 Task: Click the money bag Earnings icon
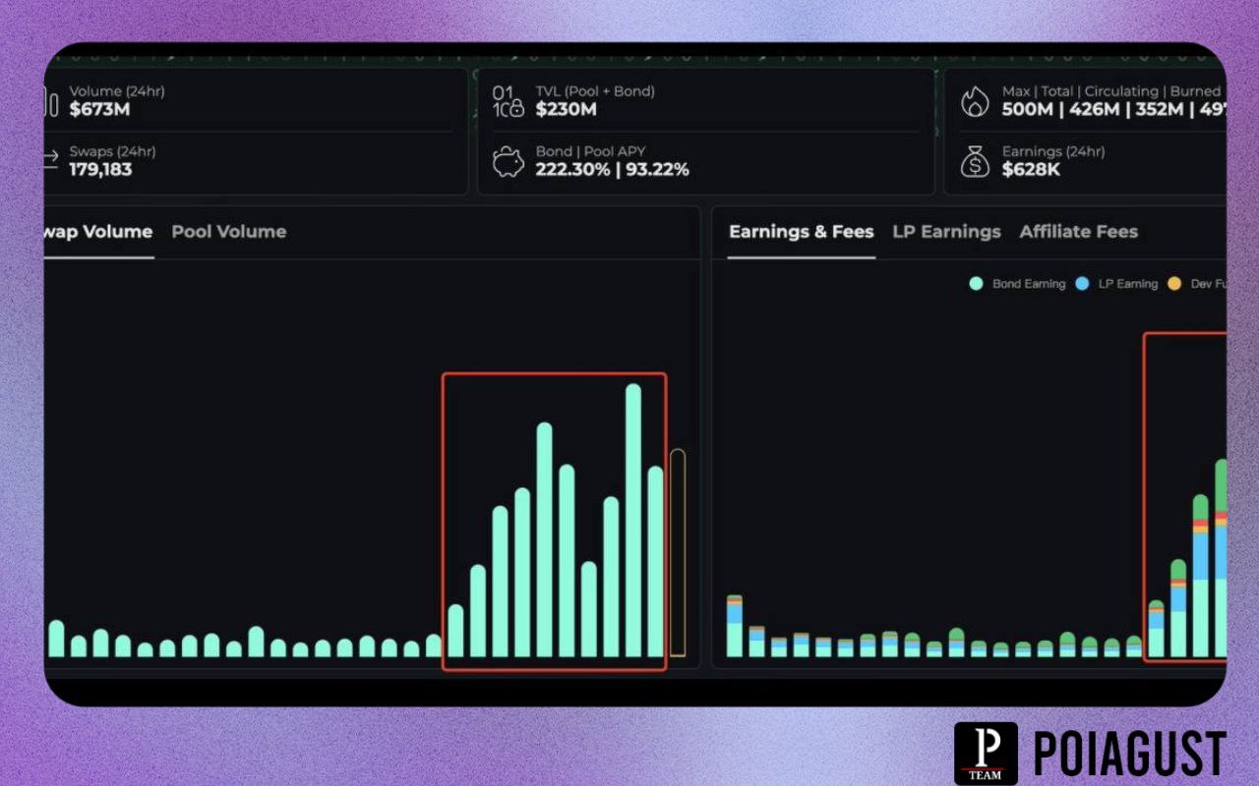point(975,161)
